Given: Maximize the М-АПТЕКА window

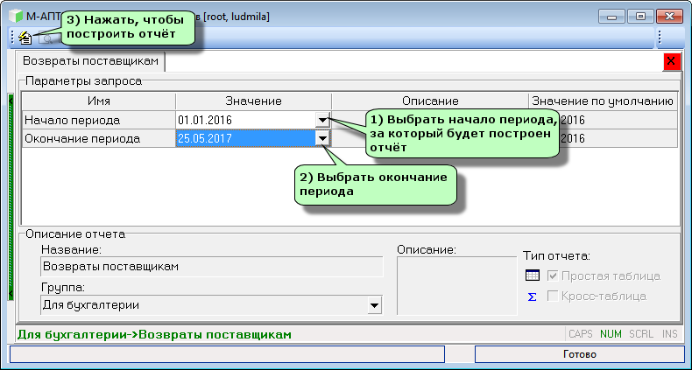Looking at the screenshot, I should pos(640,17).
